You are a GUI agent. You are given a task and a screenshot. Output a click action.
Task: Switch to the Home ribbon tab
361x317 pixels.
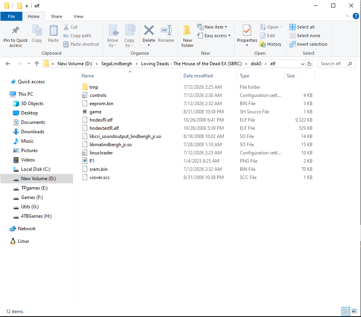coord(34,16)
